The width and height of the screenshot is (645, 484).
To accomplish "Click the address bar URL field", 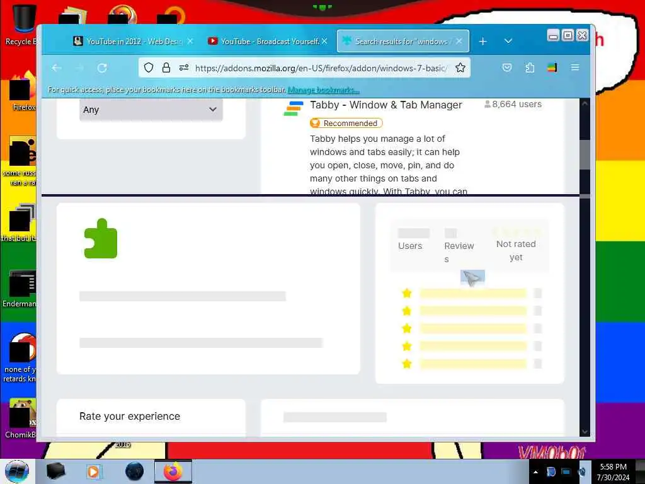I will pyautogui.click(x=321, y=68).
